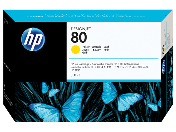
Task: Click the 350 ml volume text
Action: tap(75, 75)
